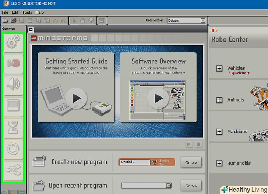Click the Undo toolbar icon
Viewport: 268px width, 194px height.
(55, 21)
